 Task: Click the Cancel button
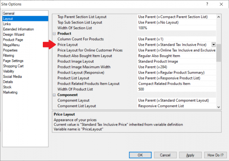(165, 155)
